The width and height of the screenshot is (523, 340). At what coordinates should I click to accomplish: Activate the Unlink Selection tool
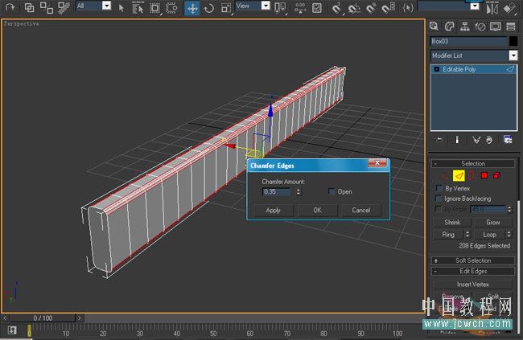pyautogui.click(x=47, y=7)
